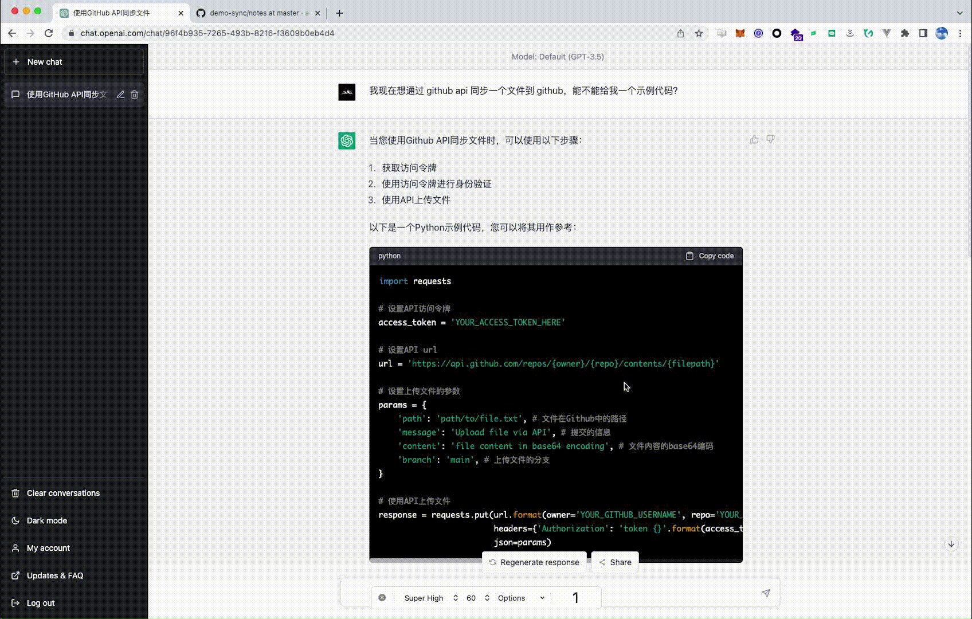Click the user avatar next to question
Image resolution: width=972 pixels, height=619 pixels.
(347, 92)
